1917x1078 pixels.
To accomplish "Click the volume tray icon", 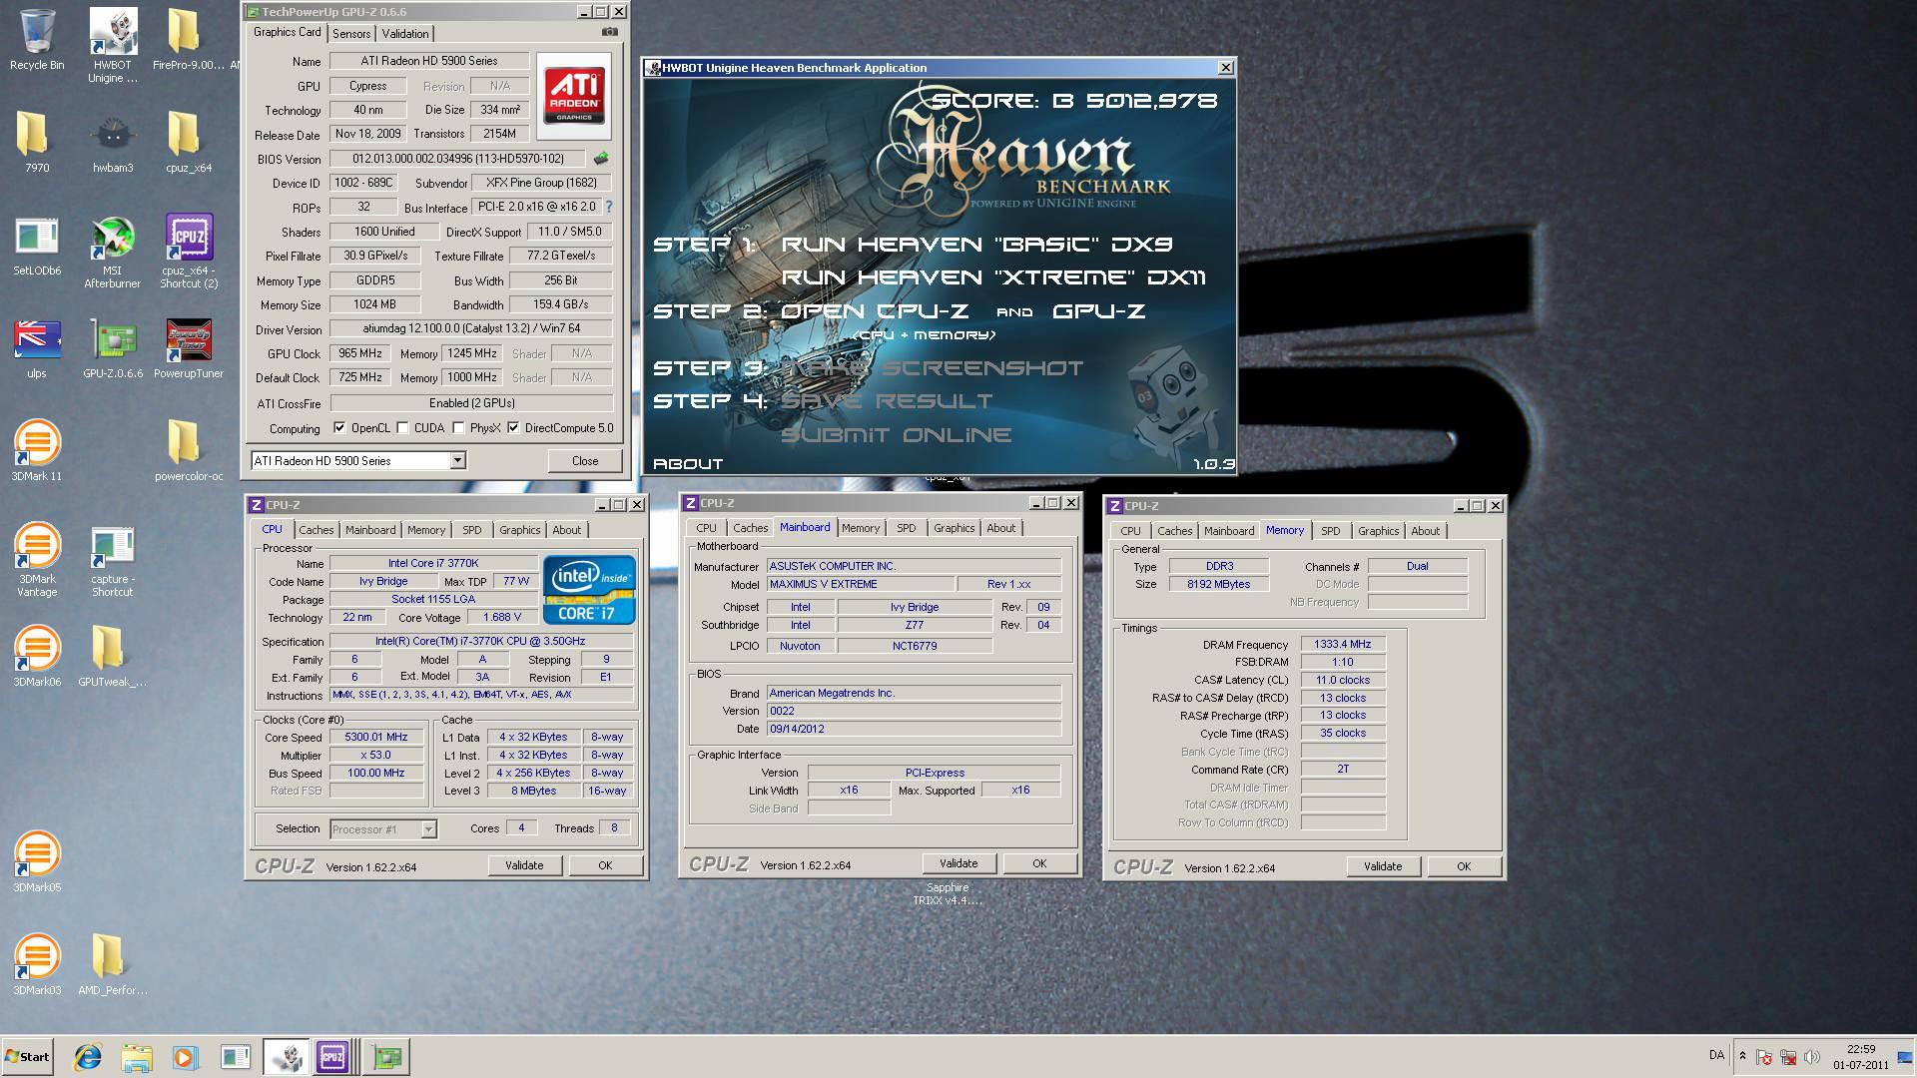I will 1811,1057.
